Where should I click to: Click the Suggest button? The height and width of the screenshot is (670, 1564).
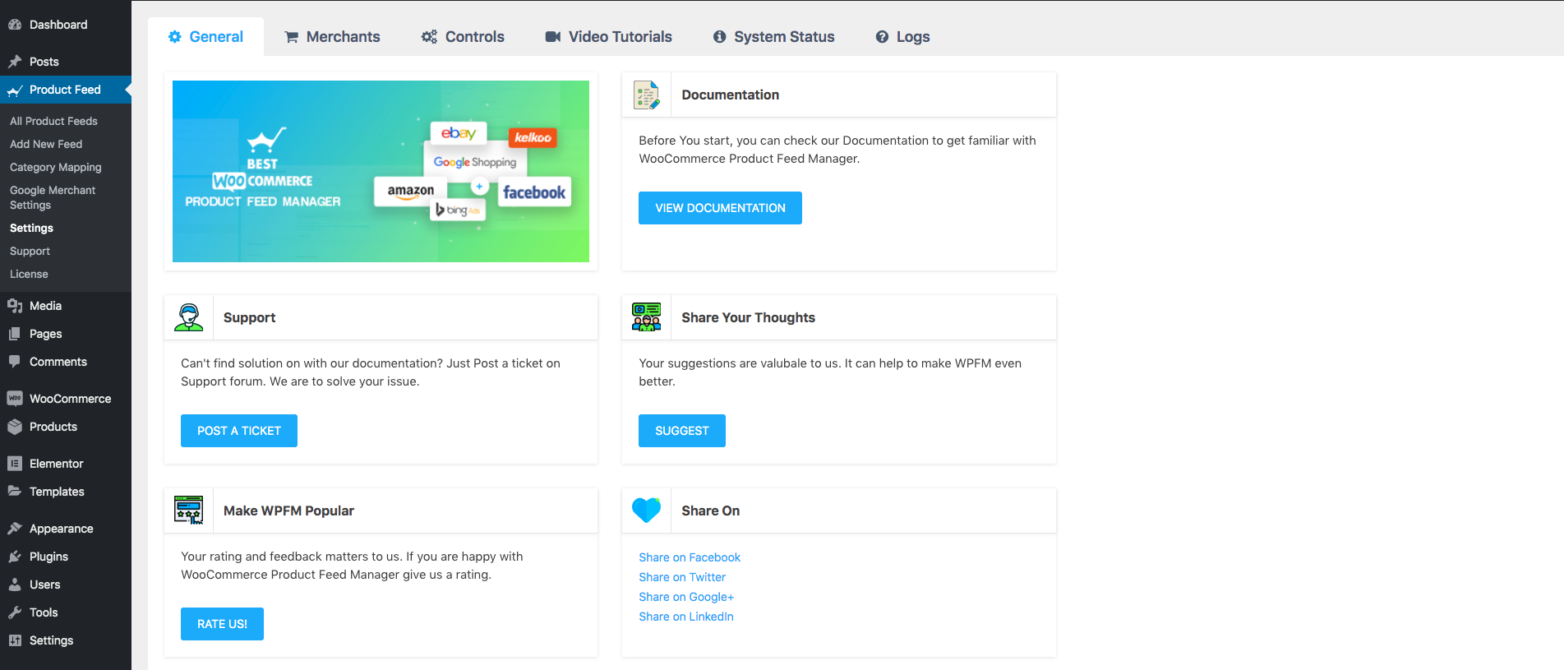(x=682, y=431)
